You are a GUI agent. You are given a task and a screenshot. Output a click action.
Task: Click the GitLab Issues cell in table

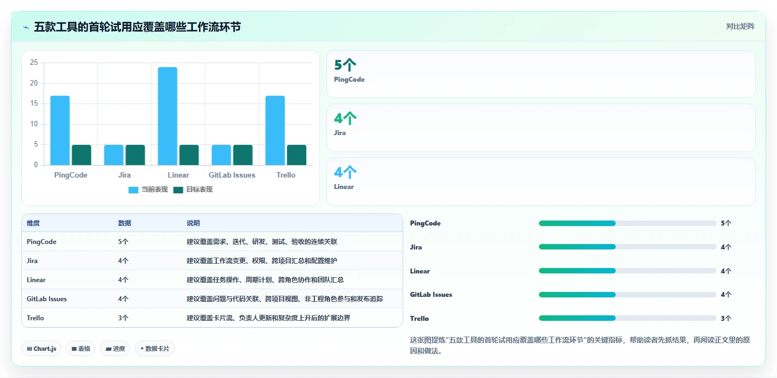point(47,299)
